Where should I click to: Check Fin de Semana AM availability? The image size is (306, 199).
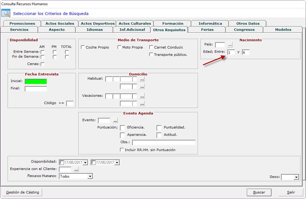42,57
